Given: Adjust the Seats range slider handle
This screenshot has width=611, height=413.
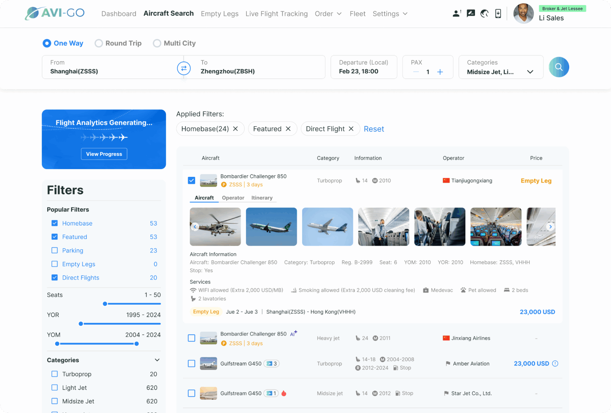Looking at the screenshot, I should pos(105,304).
